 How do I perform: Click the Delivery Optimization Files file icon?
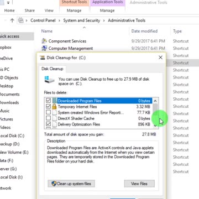pos(54,124)
